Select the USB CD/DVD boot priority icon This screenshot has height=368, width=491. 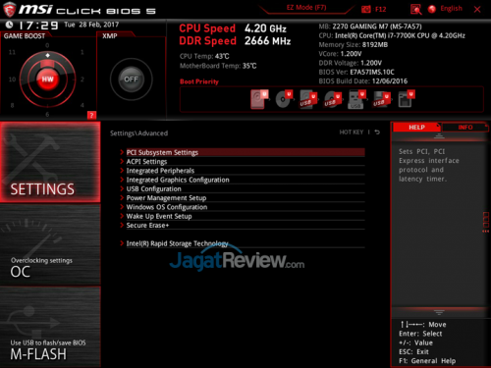[333, 99]
